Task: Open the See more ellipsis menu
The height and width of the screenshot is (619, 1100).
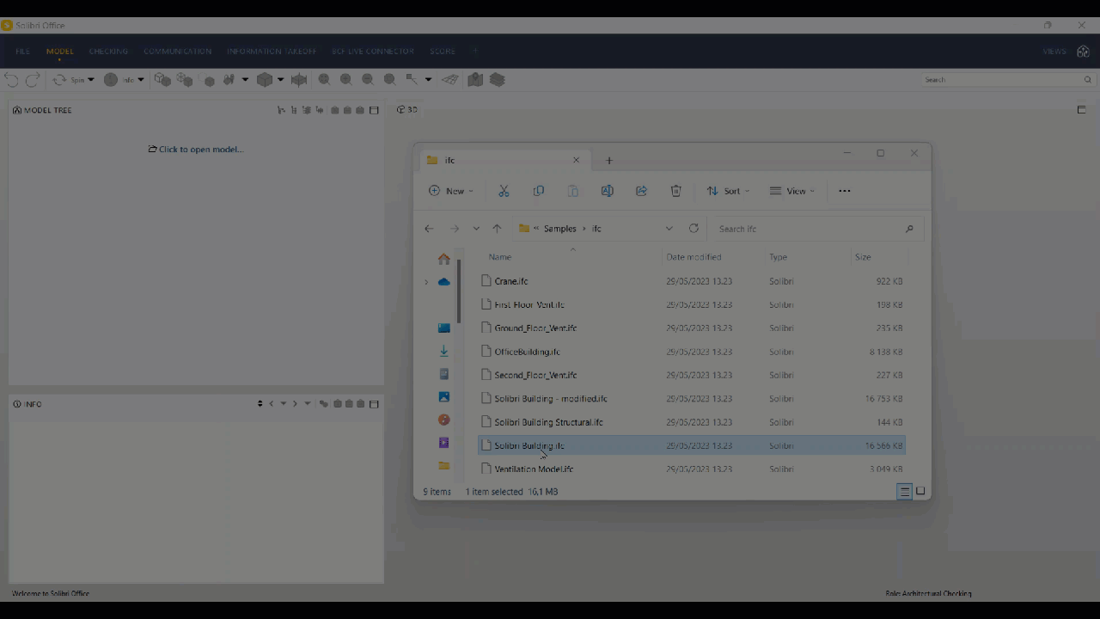Action: [845, 191]
